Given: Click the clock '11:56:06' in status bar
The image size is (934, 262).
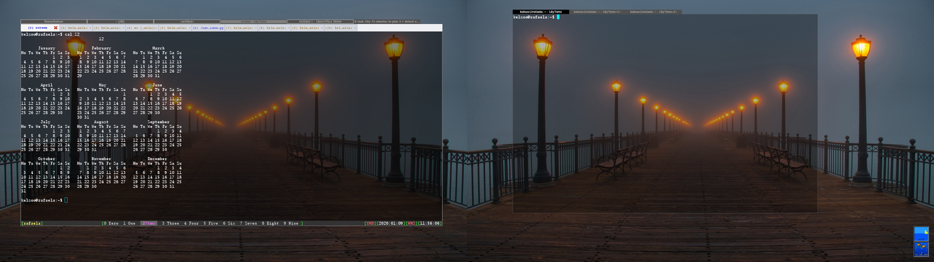Looking at the screenshot, I should [x=430, y=223].
